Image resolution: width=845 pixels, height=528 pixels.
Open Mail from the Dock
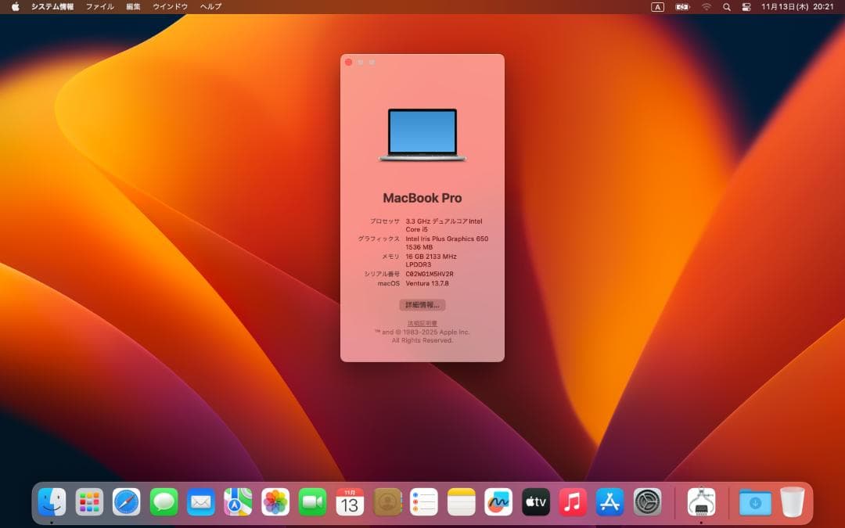(200, 502)
